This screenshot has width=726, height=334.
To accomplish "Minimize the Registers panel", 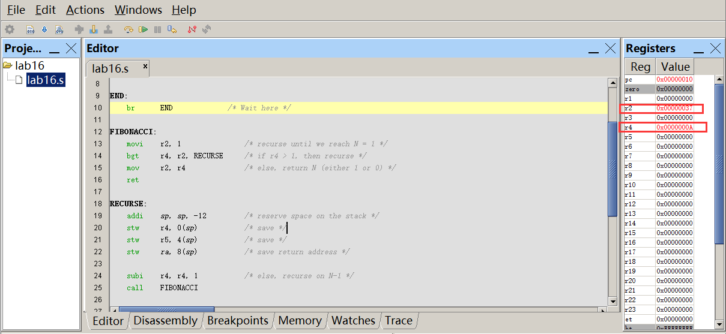I will [x=699, y=52].
